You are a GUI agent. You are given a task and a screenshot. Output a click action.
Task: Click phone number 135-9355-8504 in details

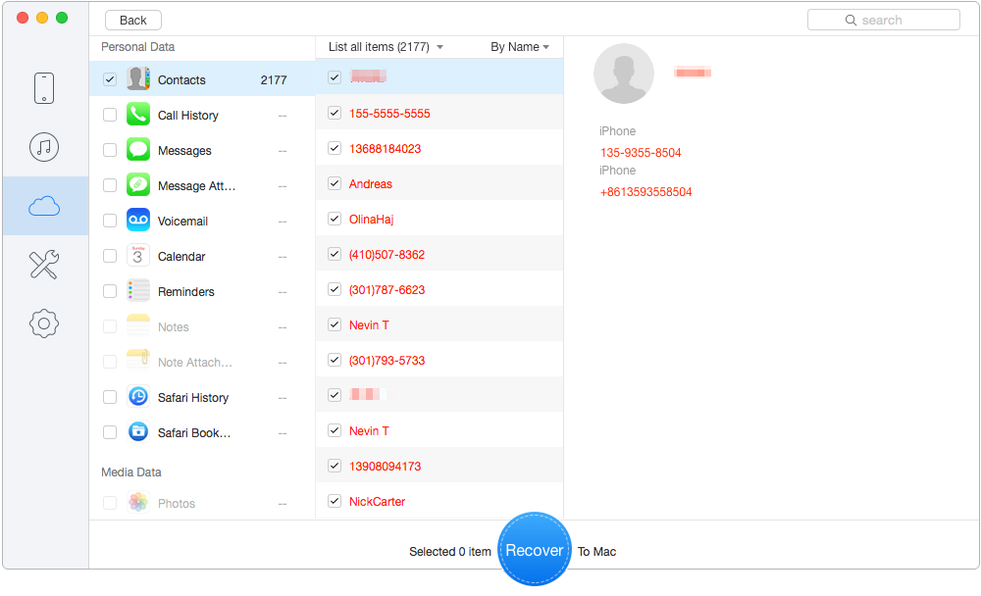point(641,153)
